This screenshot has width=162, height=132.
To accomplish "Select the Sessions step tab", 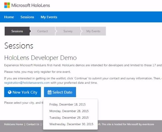I will [x=17, y=31].
